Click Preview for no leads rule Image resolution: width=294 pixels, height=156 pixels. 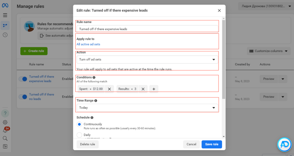pos(269,97)
